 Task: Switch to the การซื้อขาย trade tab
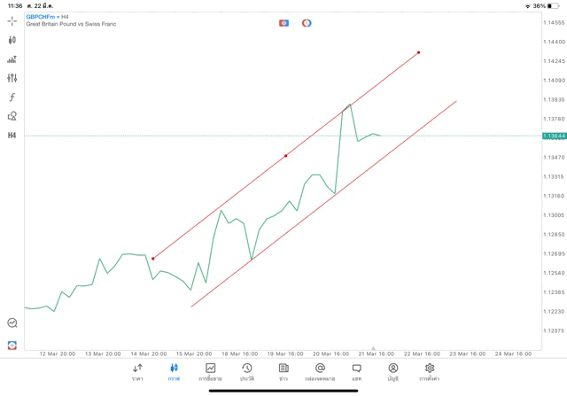tap(211, 372)
